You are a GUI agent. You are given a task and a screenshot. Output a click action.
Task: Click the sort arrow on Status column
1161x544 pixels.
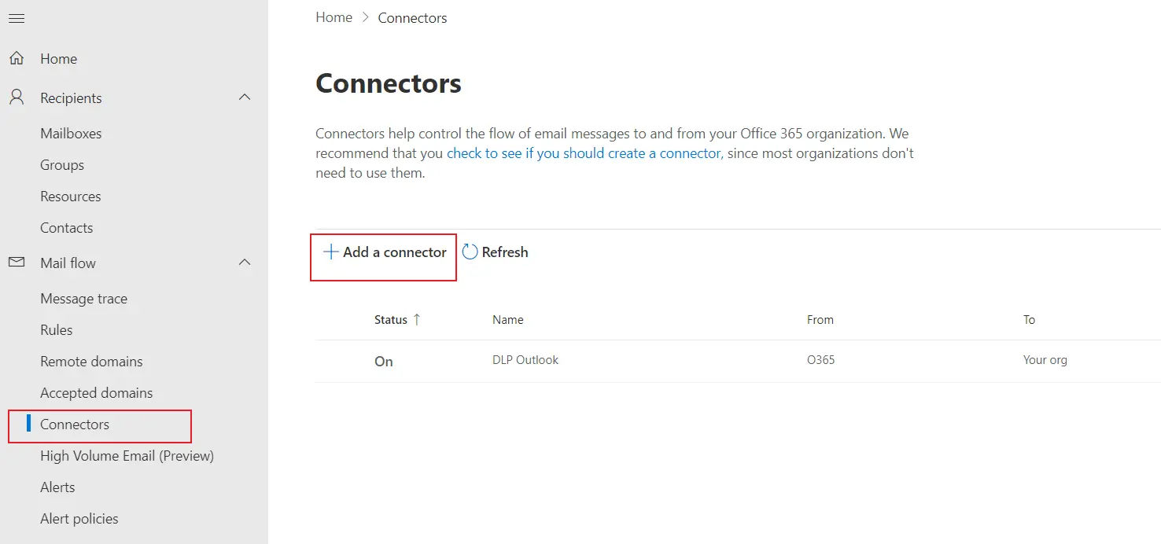[x=418, y=320]
